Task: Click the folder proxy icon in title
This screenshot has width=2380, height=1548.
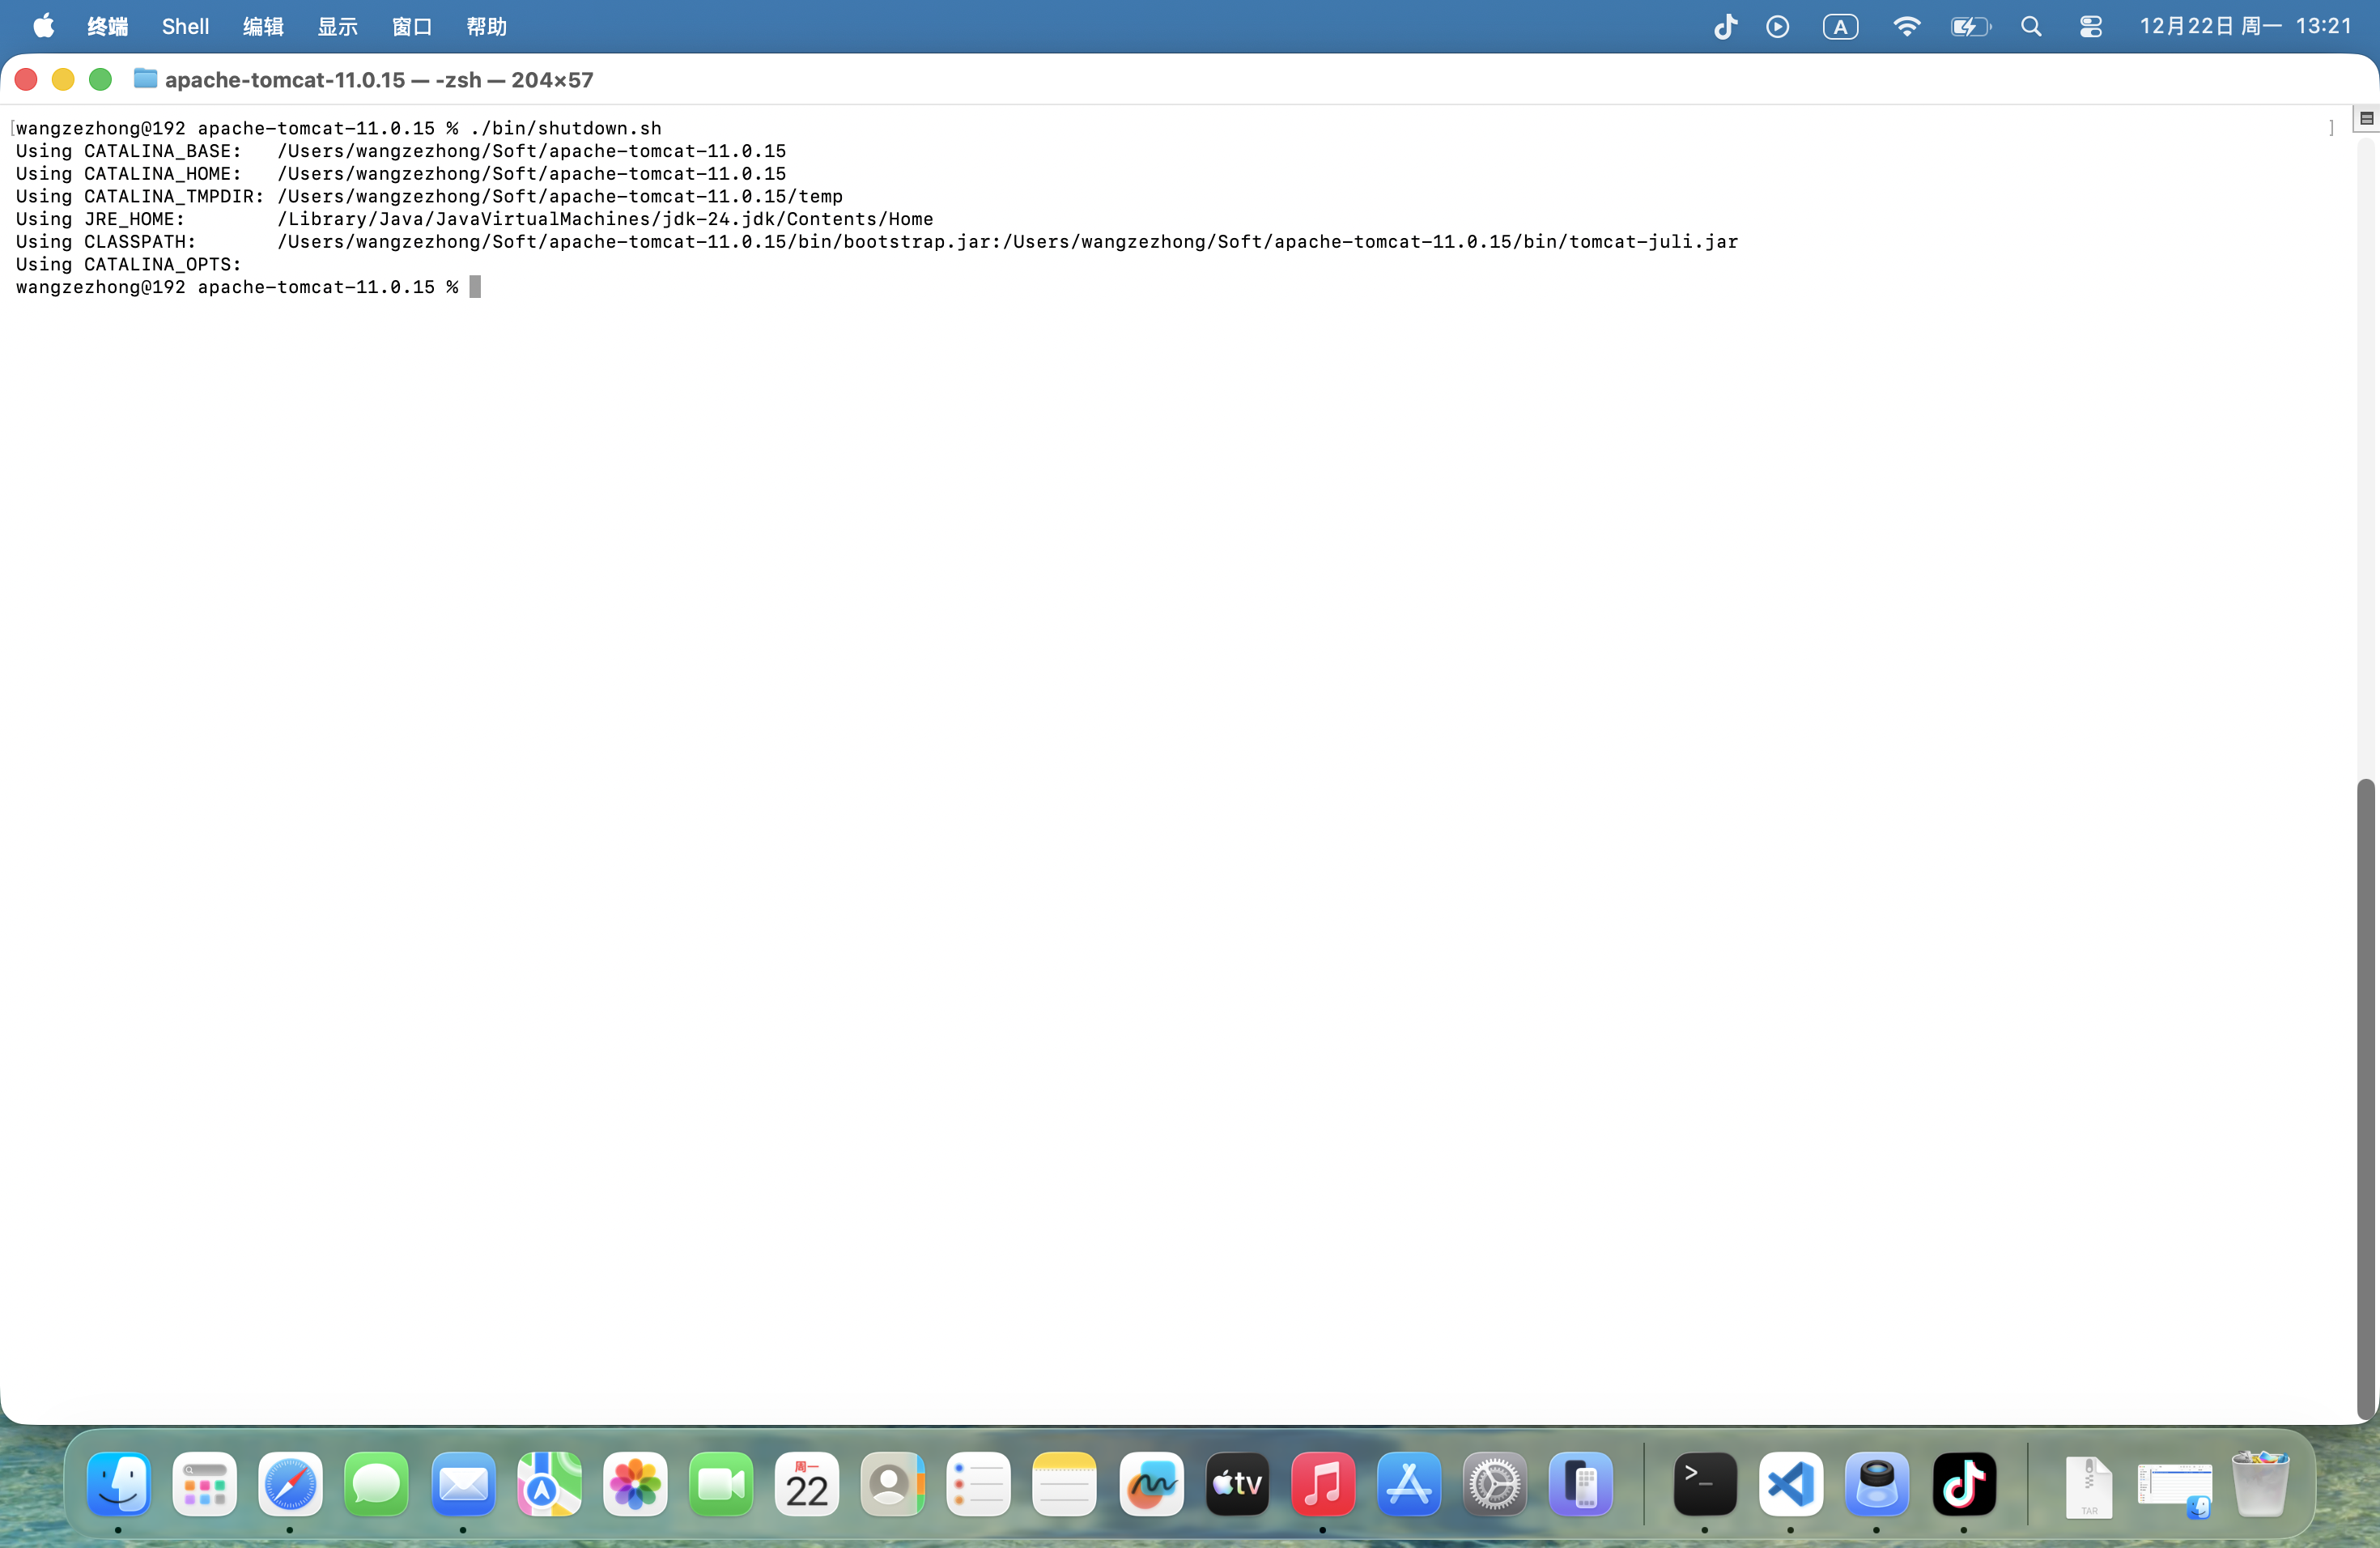Action: click(x=146, y=79)
